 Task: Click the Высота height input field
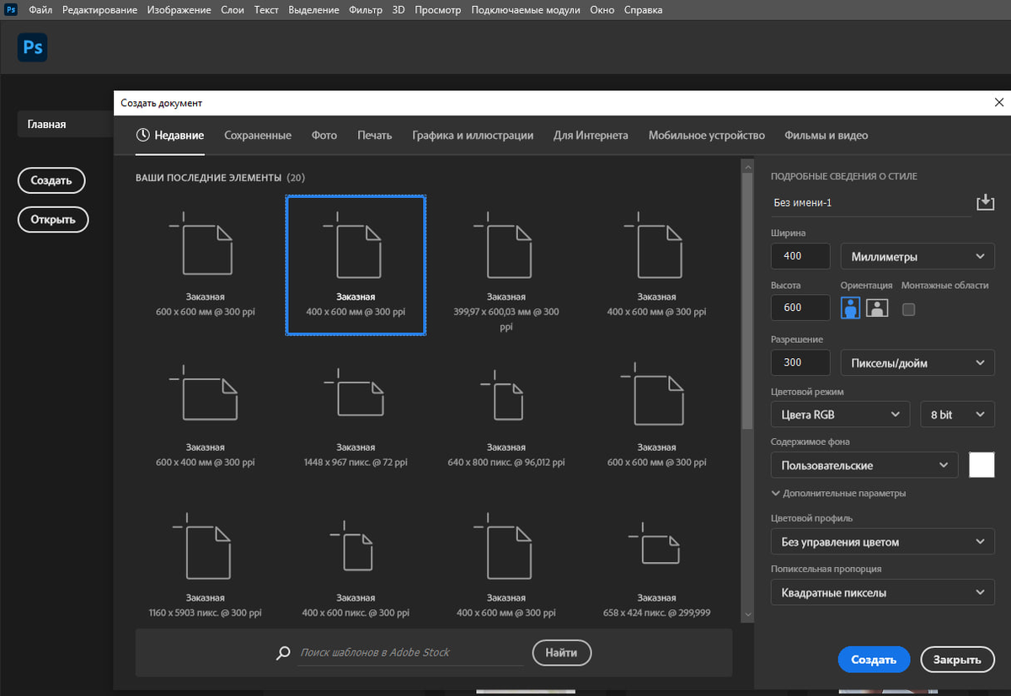click(800, 308)
